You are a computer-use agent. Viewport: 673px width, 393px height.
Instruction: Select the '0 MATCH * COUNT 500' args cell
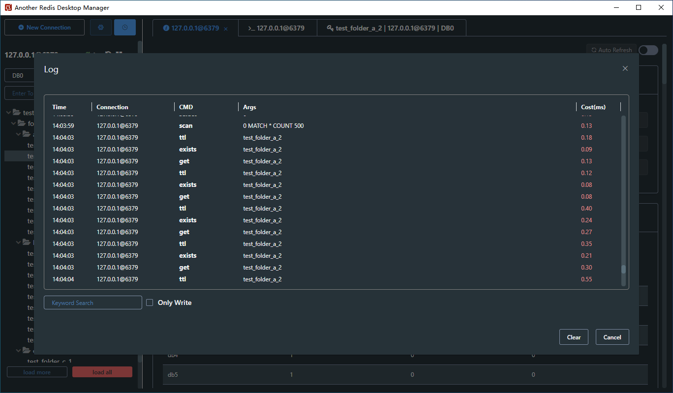pos(274,126)
